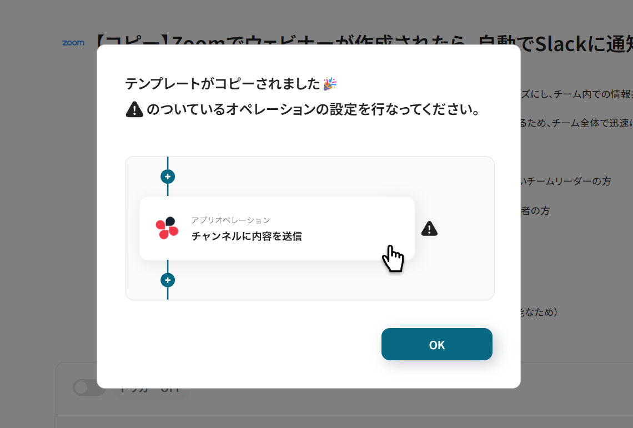Click the アプリオペレーション label
This screenshot has height=428, width=633.
pos(230,220)
